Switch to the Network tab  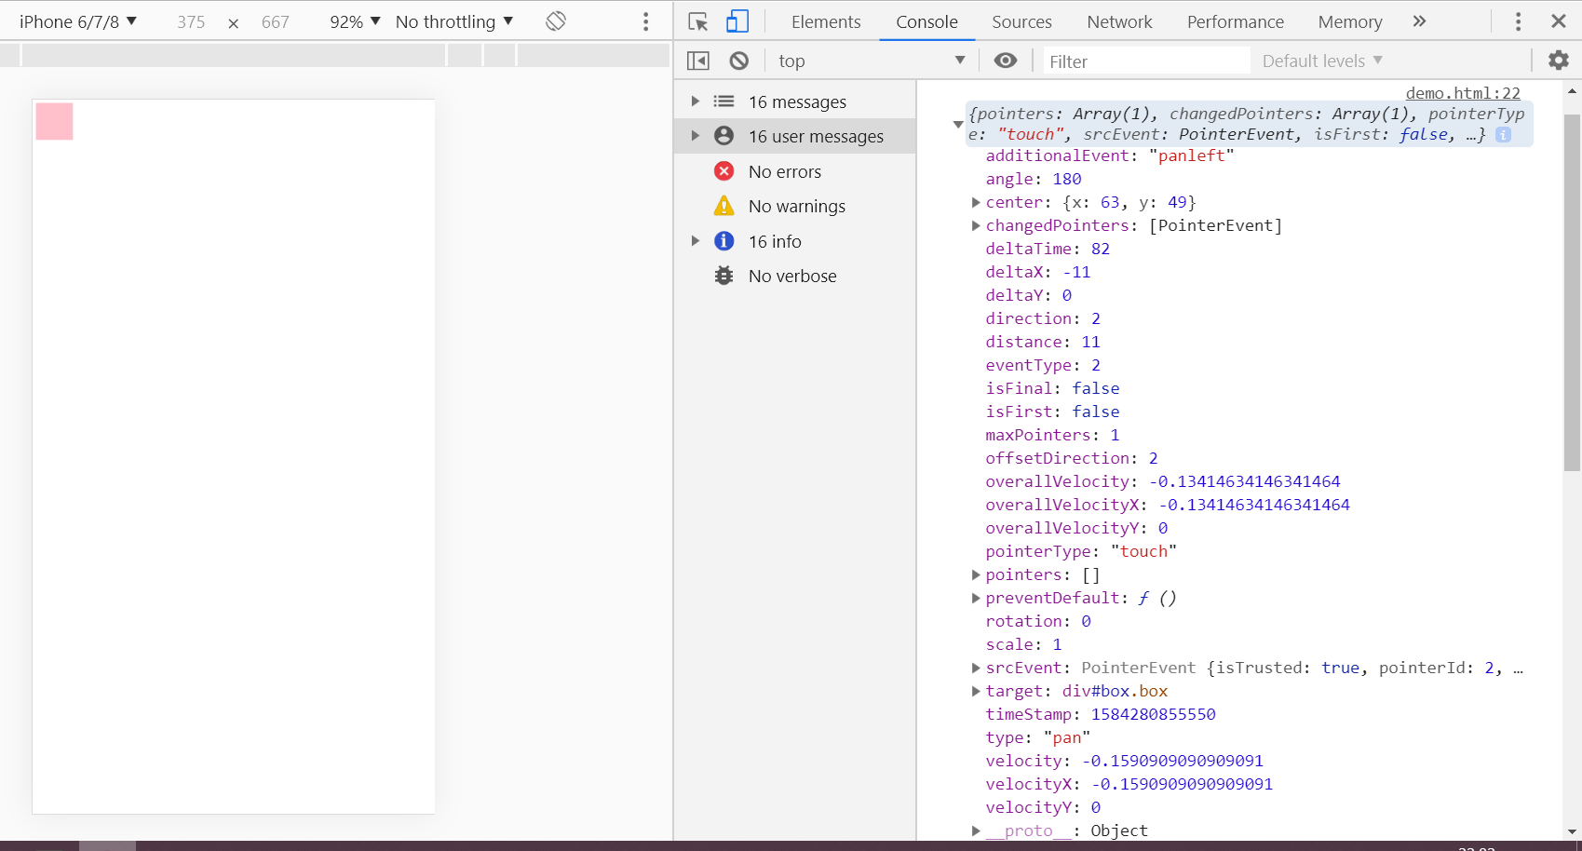click(x=1119, y=21)
